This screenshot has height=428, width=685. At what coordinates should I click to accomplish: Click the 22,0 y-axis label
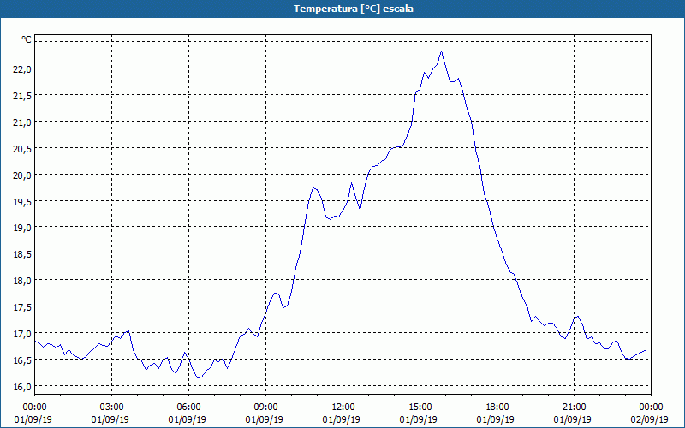pyautogui.click(x=22, y=69)
